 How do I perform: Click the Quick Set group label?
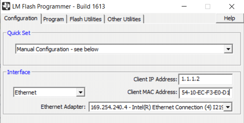19,33
